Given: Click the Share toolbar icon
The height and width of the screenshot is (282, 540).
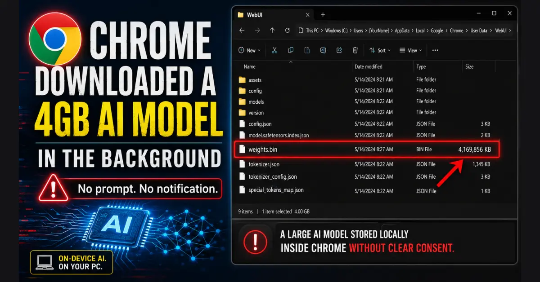Looking at the screenshot, I should coord(339,50).
